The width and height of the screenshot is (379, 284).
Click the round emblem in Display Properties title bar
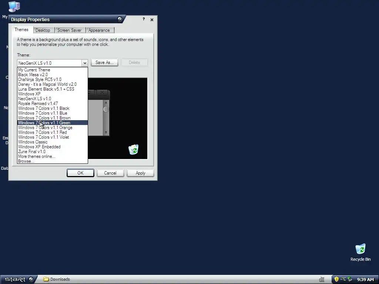coord(120,19)
